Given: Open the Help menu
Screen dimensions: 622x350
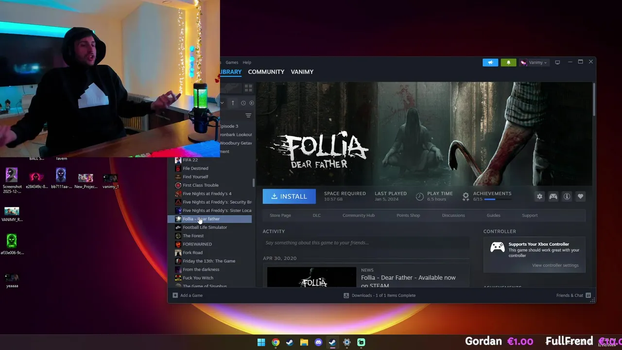Looking at the screenshot, I should (x=247, y=62).
